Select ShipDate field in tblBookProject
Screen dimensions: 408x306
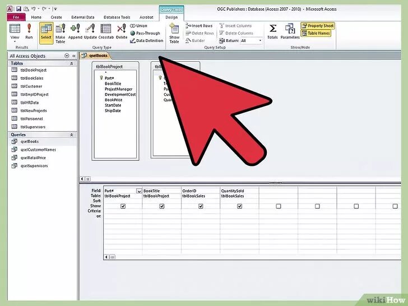113,110
